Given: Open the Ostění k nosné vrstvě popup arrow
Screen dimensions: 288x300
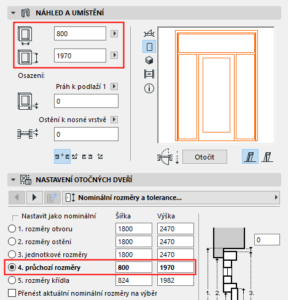Looking at the screenshot, I should point(114,120).
